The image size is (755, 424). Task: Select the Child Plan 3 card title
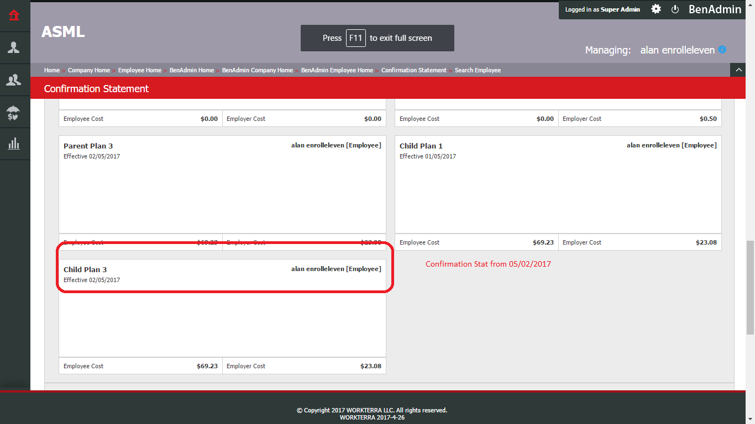[x=85, y=270]
